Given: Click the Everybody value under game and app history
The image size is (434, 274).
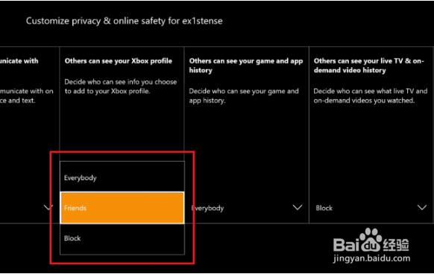Looking at the screenshot, I should [207, 208].
